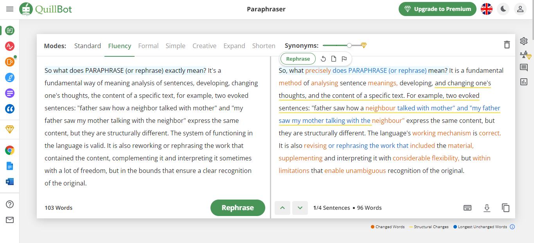Click the small Rephrase sentence button
The image size is (534, 243).
pos(298,59)
